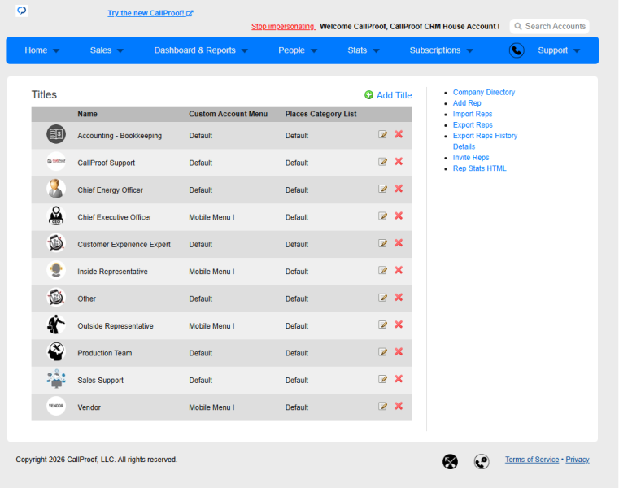Delete the Production Team title
This screenshot has height=488, width=619.
[x=399, y=352]
